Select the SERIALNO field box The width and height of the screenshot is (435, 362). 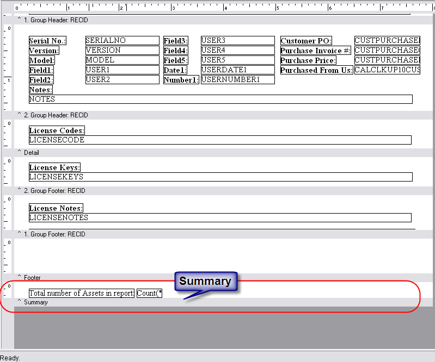pyautogui.click(x=122, y=40)
